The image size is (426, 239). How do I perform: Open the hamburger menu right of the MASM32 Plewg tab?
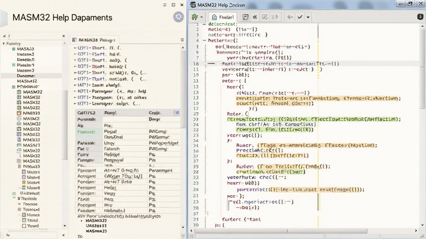click(182, 40)
